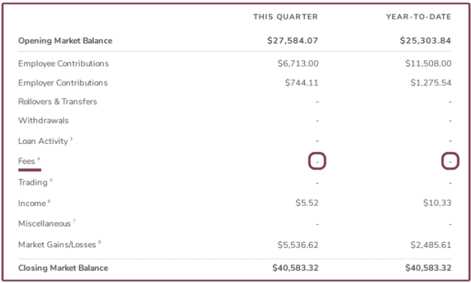The width and height of the screenshot is (471, 283).
Task: Click the Opening Market Balance row label
Action: 65,41
